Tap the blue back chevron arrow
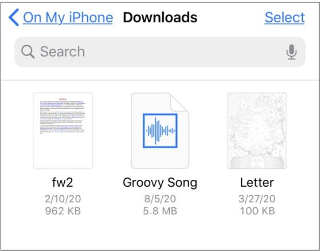The width and height of the screenshot is (321, 252). (14, 17)
